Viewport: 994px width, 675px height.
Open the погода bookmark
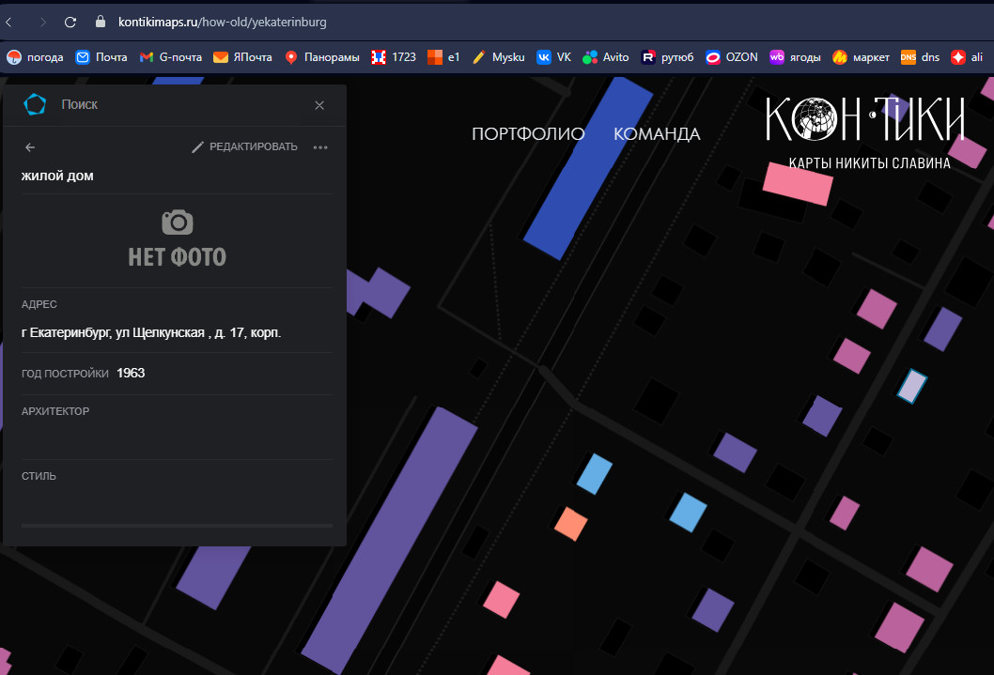36,57
